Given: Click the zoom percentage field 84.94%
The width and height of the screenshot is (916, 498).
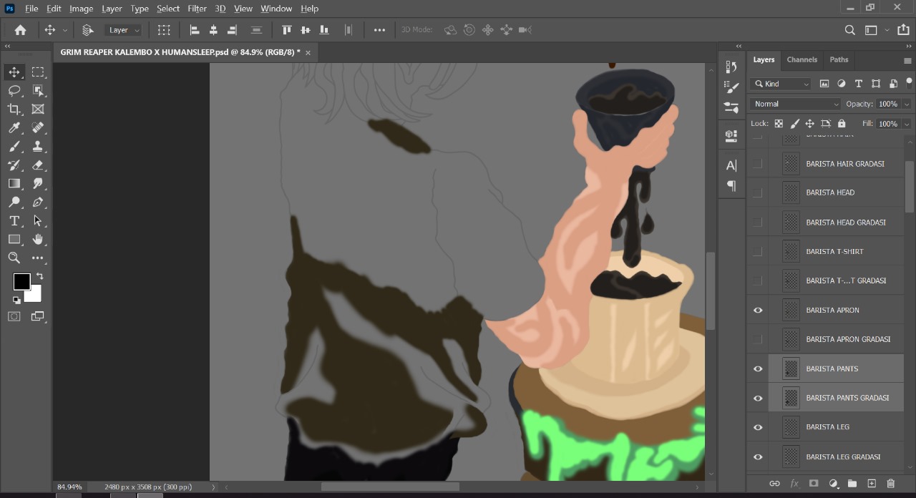Looking at the screenshot, I should coord(69,487).
